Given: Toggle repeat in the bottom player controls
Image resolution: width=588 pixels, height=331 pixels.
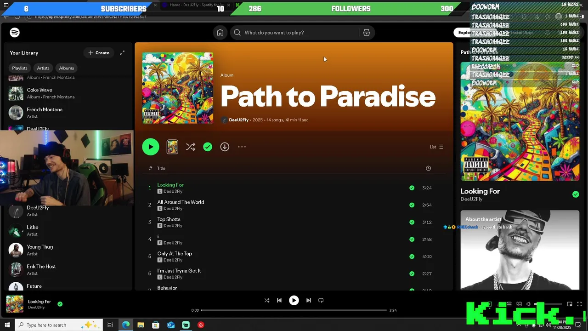Looking at the screenshot, I should coord(321,300).
